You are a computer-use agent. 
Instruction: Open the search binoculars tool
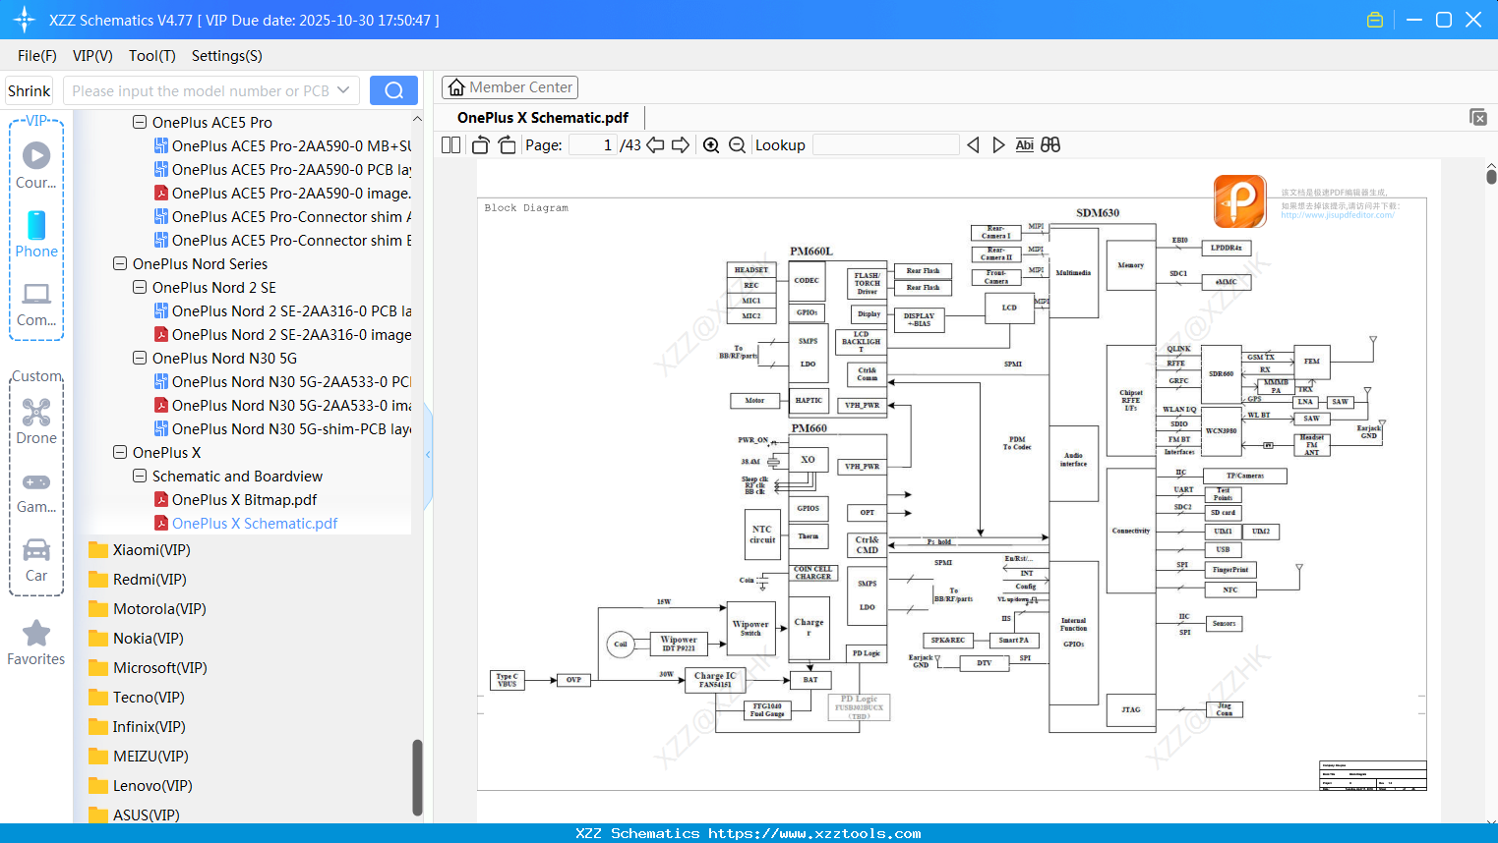point(1050,144)
